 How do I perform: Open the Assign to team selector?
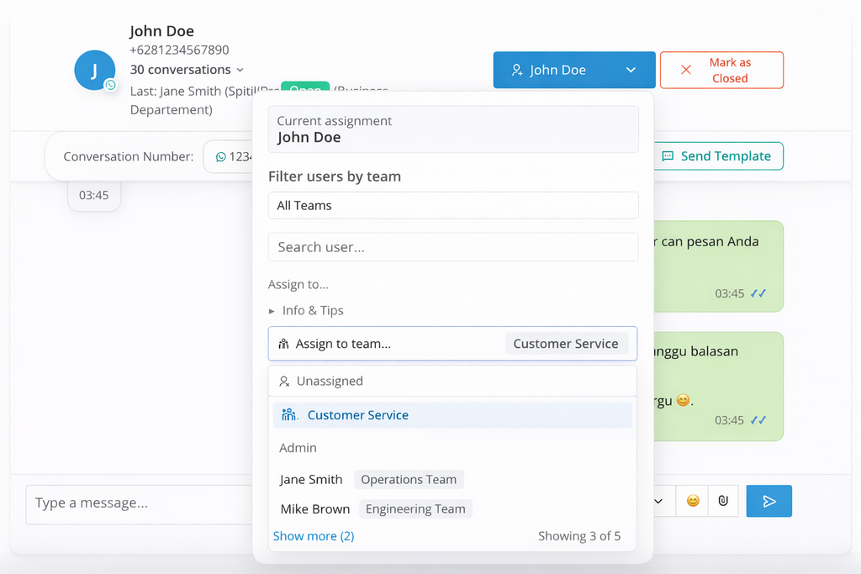pos(452,344)
